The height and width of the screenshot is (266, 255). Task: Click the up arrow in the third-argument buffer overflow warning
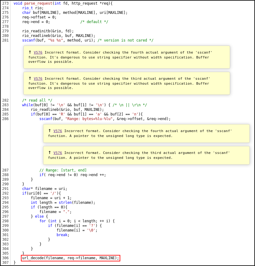(30, 79)
